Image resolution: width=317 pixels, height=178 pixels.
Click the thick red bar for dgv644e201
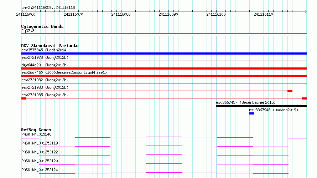pos(164,68)
